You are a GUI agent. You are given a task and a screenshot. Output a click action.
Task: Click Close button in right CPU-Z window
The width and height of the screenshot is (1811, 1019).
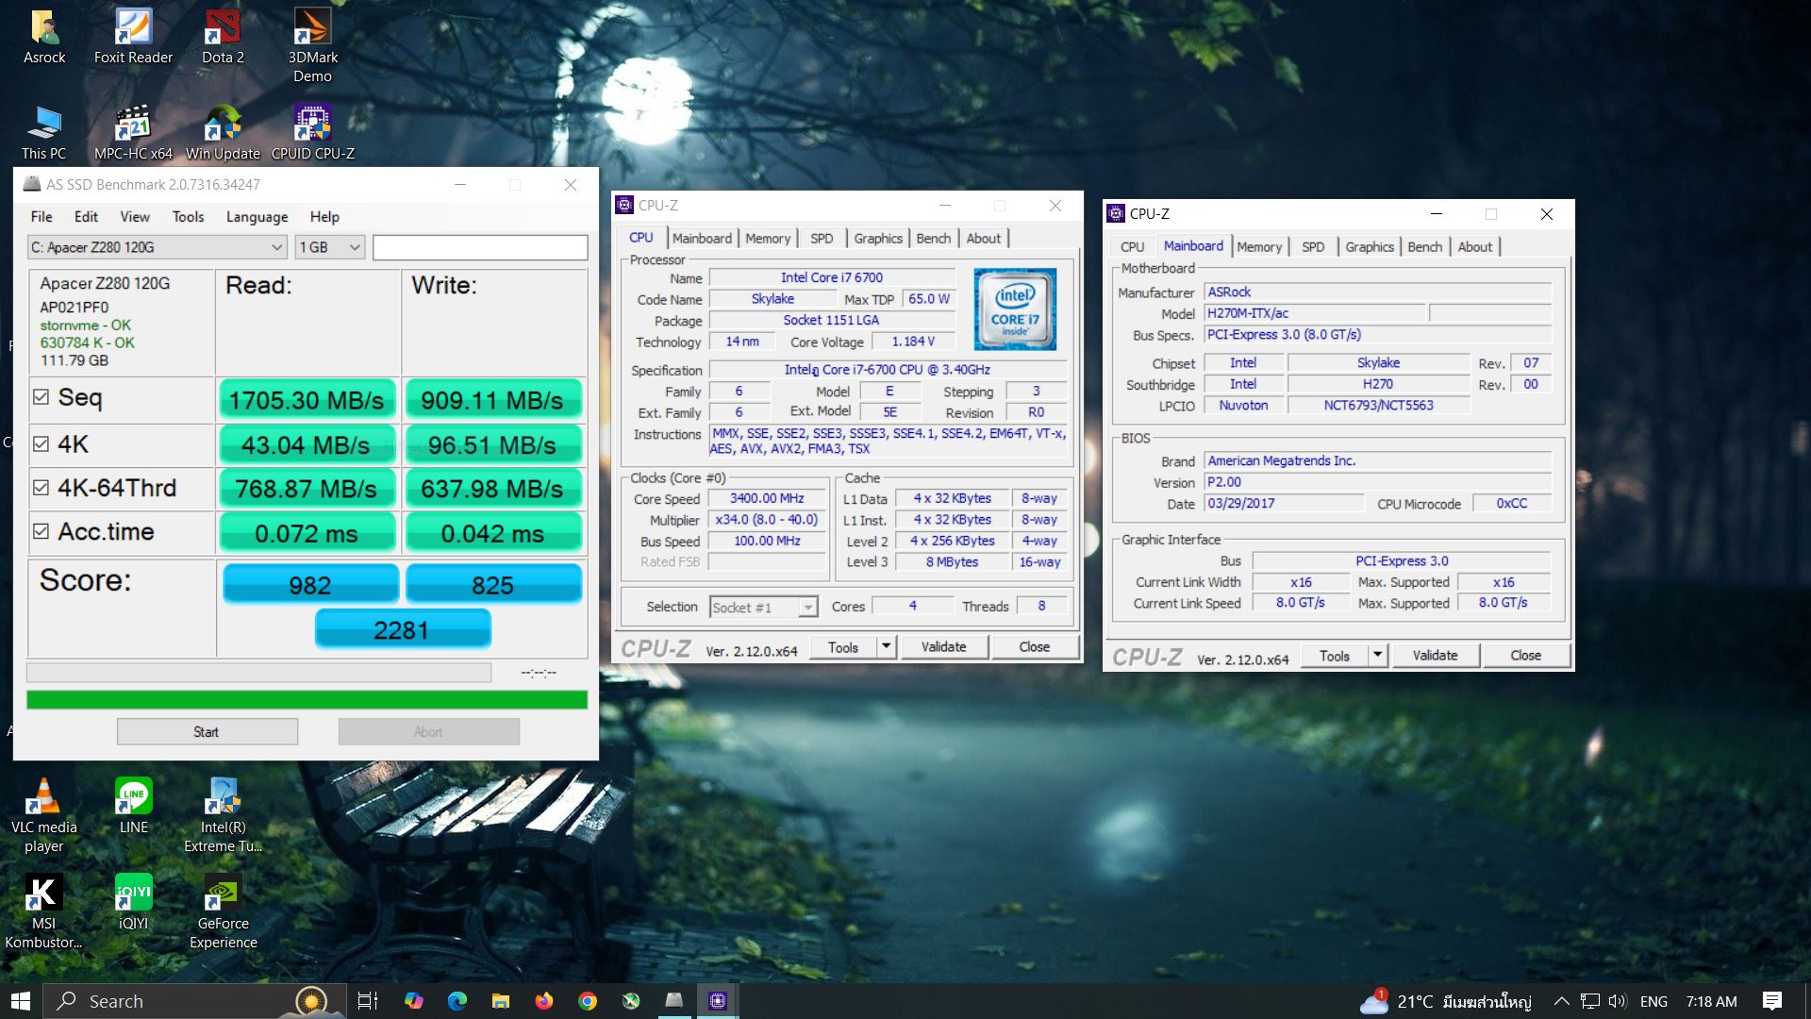1525,655
